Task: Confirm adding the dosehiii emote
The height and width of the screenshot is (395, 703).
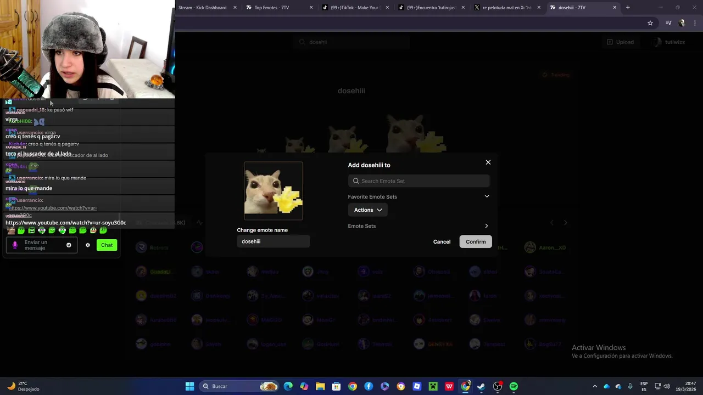Action: pyautogui.click(x=476, y=242)
